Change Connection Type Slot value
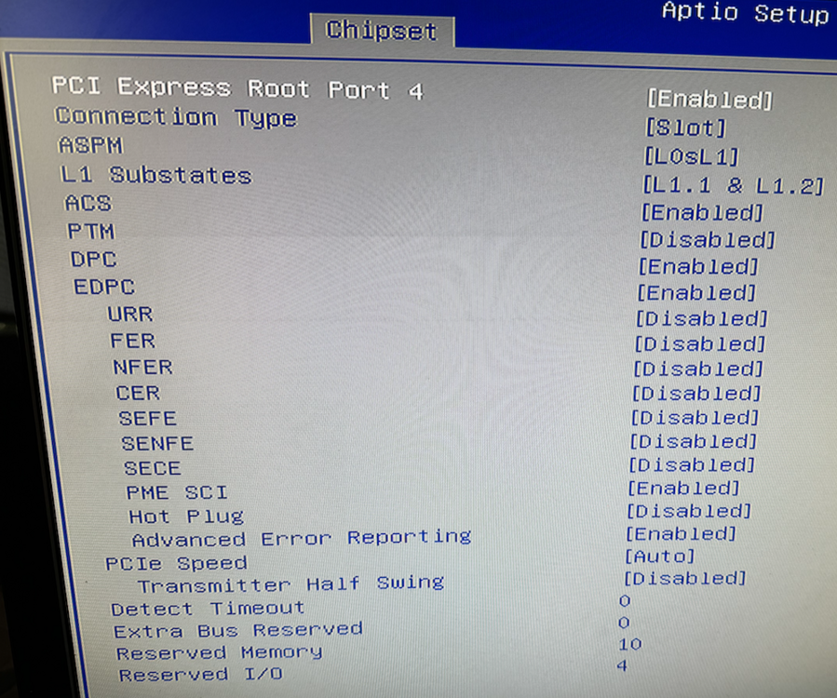This screenshot has width=837, height=698. (x=686, y=128)
